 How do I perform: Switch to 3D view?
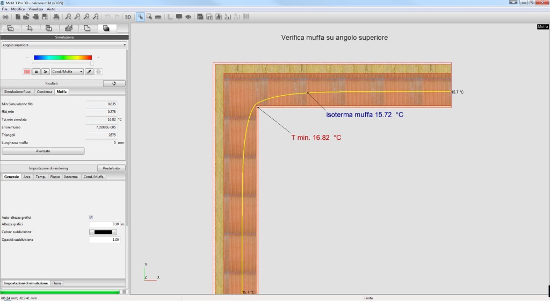coord(128,17)
